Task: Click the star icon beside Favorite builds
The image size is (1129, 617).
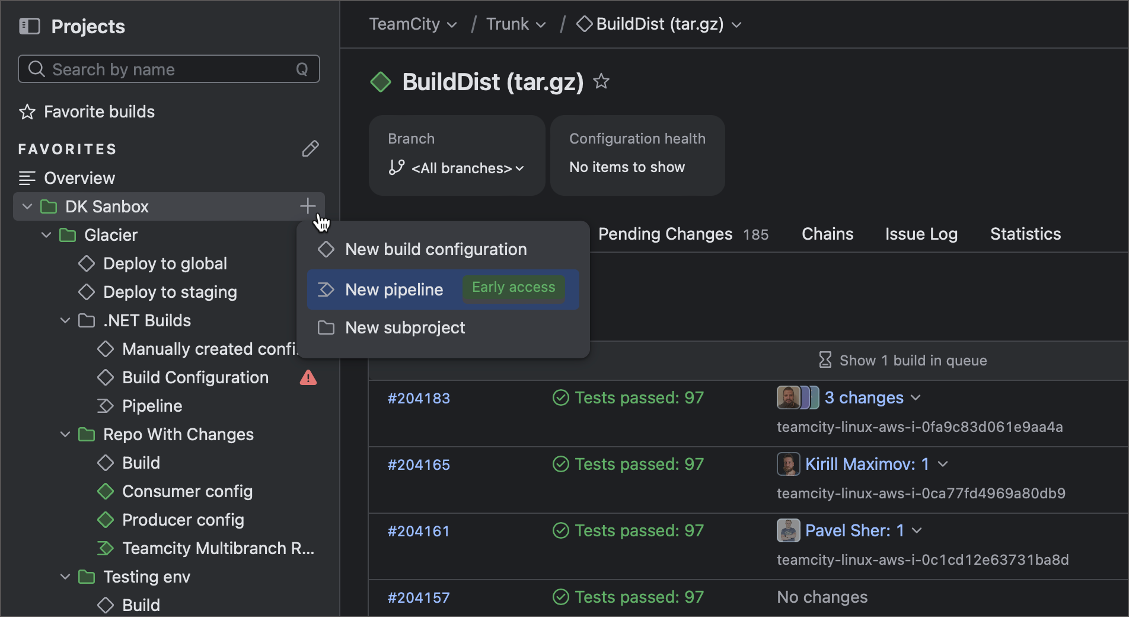Action: click(x=27, y=112)
